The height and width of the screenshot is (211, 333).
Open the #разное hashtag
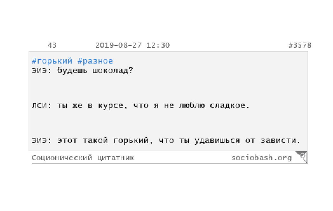click(95, 61)
